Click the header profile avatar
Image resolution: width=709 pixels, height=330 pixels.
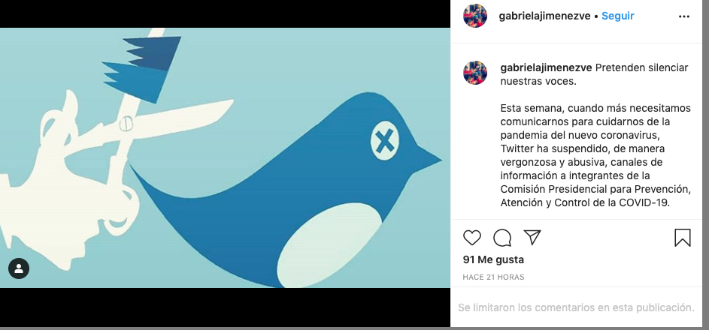tap(474, 16)
